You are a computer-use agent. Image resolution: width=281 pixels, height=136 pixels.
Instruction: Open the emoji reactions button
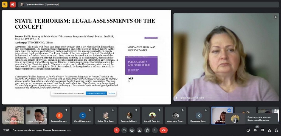point(132,130)
